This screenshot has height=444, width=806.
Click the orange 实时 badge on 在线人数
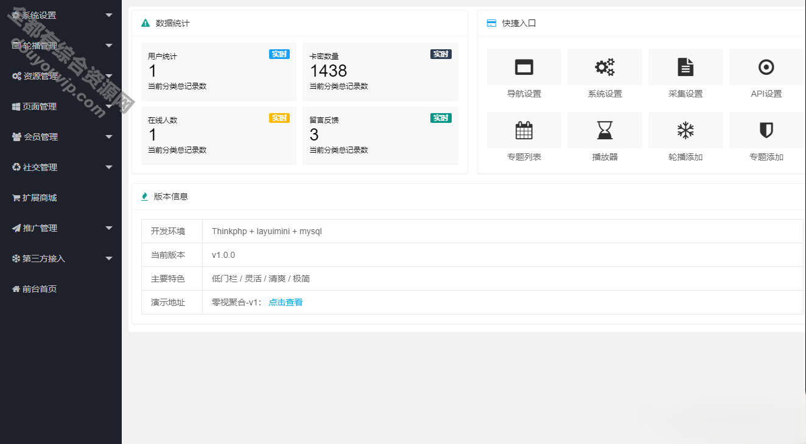point(279,118)
